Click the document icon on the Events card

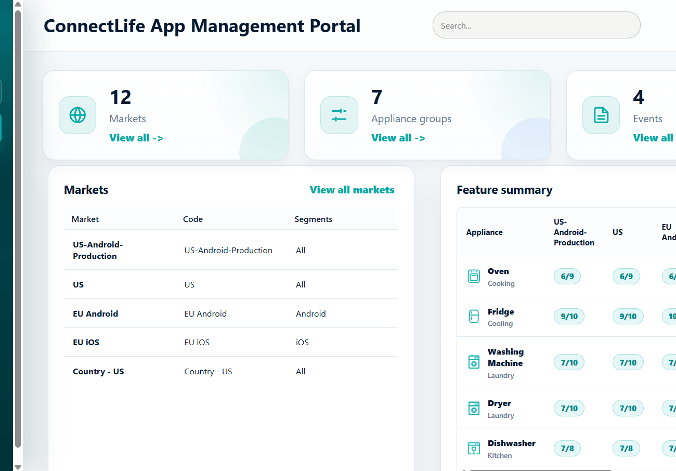pyautogui.click(x=601, y=115)
